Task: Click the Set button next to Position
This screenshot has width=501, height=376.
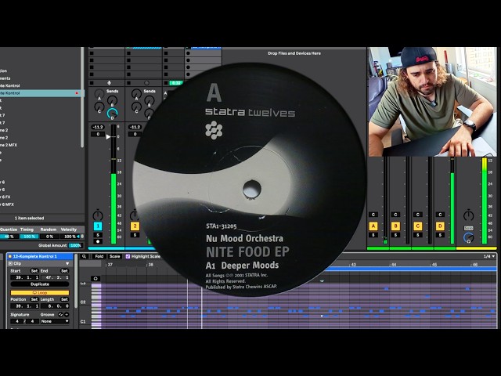Action: 34,299
